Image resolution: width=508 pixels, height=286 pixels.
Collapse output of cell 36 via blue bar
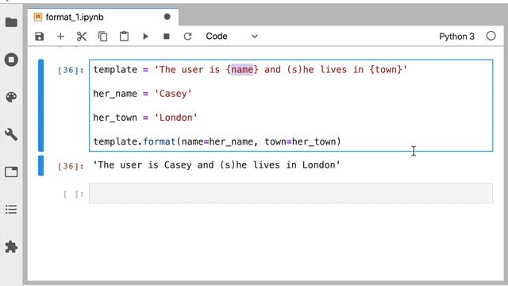[40, 165]
